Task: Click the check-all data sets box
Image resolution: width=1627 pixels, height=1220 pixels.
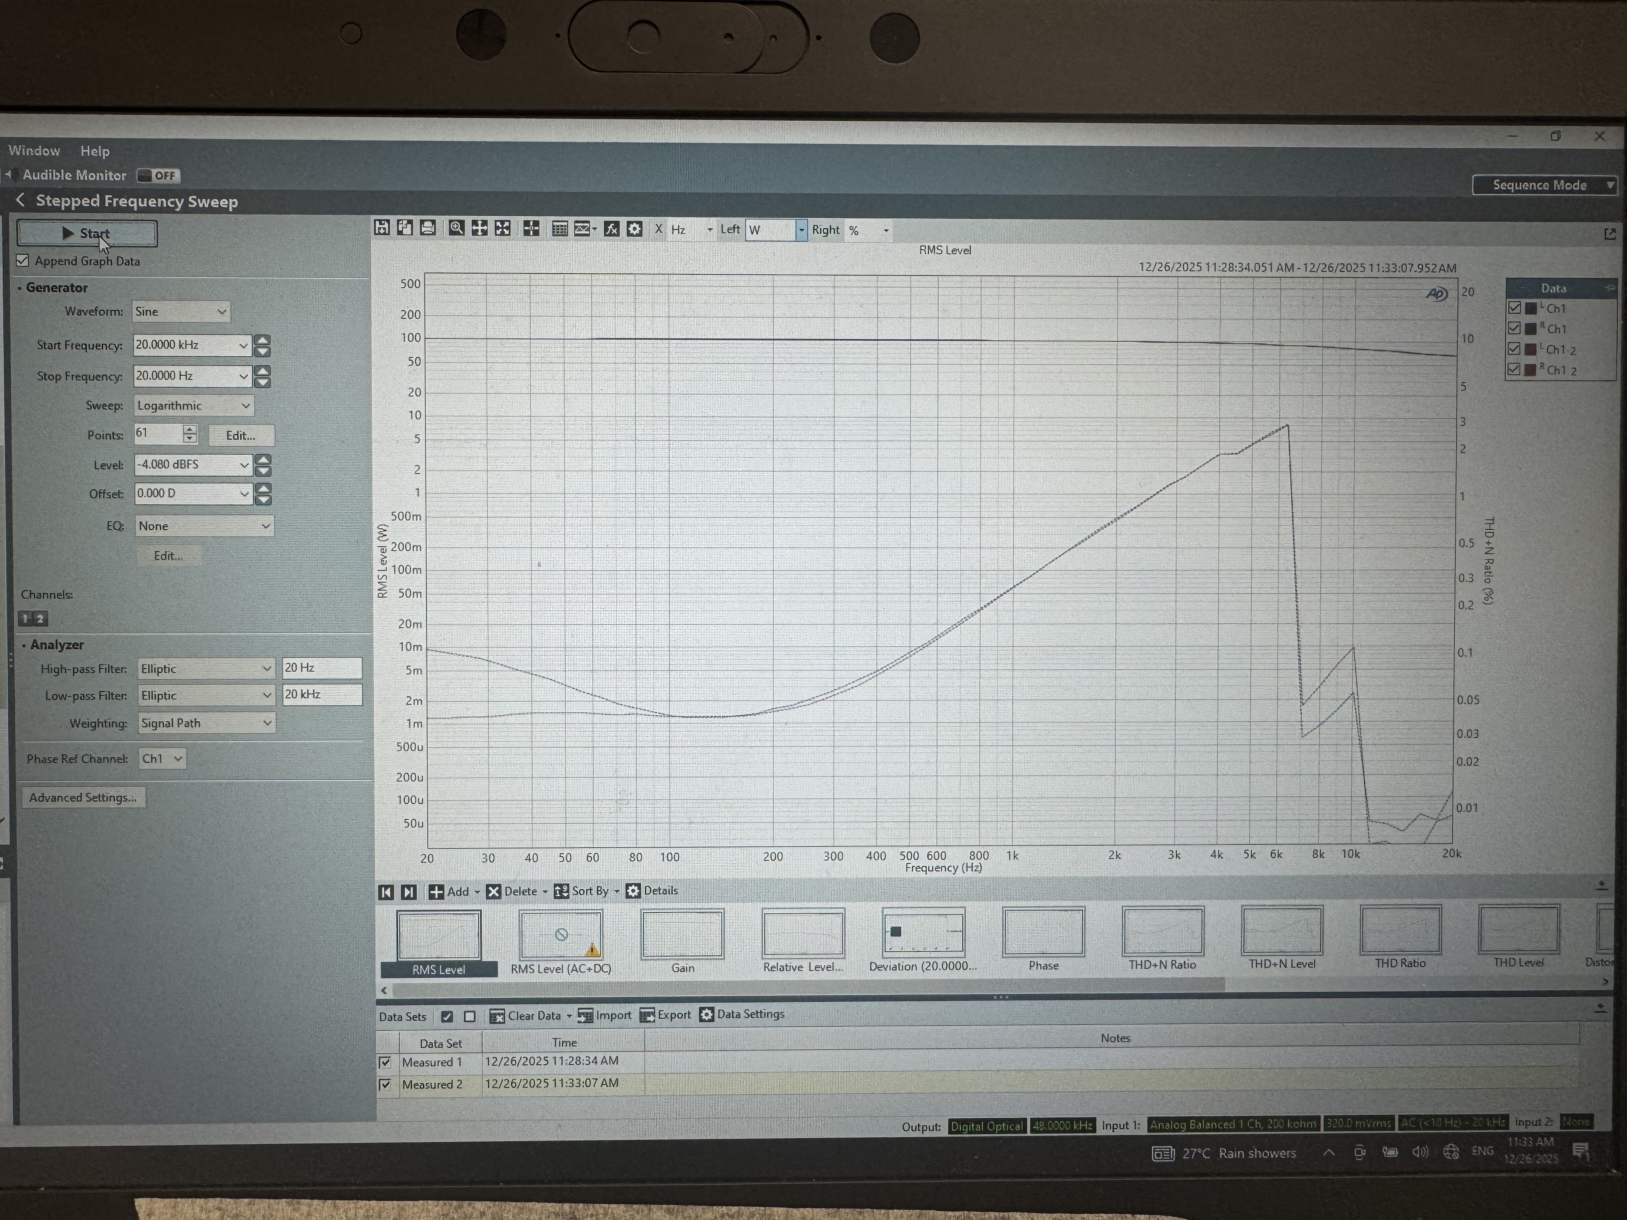Action: pos(446,1016)
